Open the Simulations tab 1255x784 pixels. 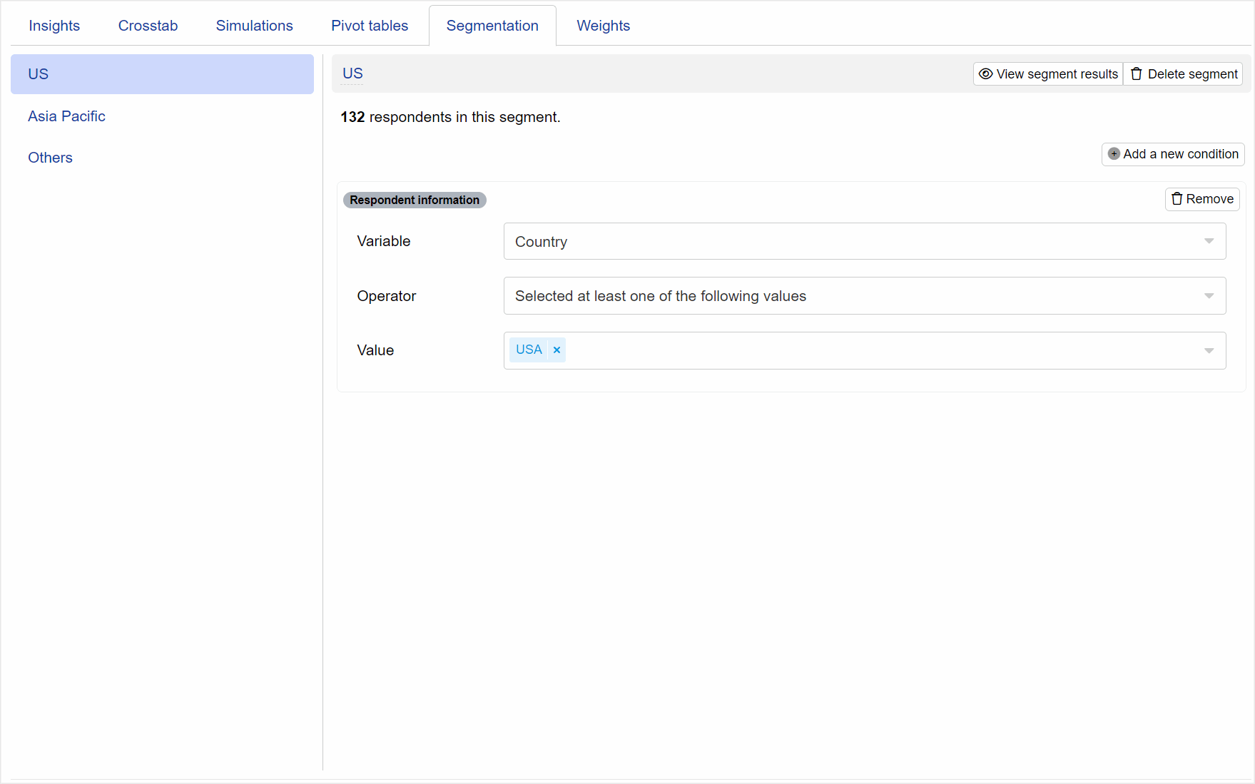254,26
